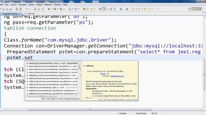
Task: Click the Open Perspective icon
Action: 189,9
